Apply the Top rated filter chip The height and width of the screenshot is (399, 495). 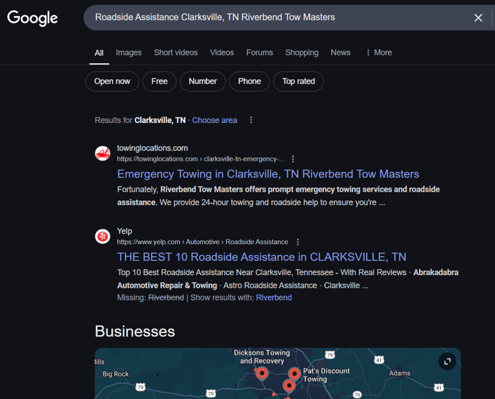pos(298,81)
